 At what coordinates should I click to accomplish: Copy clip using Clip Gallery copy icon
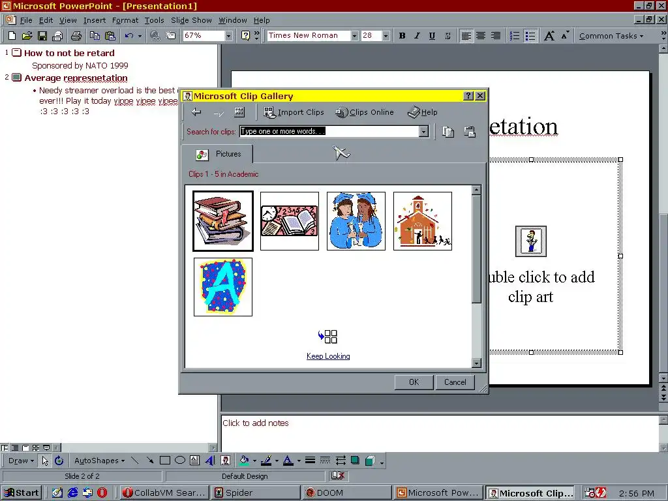pos(448,132)
